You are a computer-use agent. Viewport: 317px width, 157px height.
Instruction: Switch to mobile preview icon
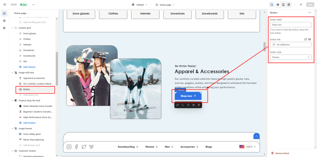point(283,5)
